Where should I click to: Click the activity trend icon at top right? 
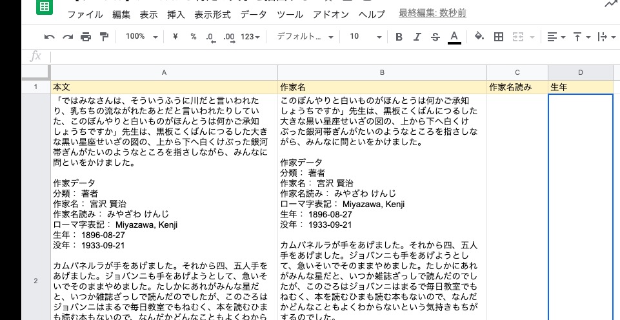click(x=612, y=4)
